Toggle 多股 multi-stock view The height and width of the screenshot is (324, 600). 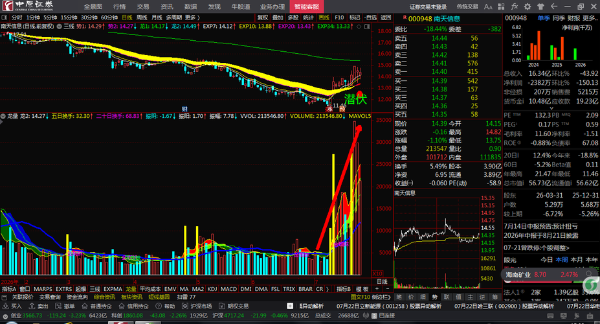[293, 17]
